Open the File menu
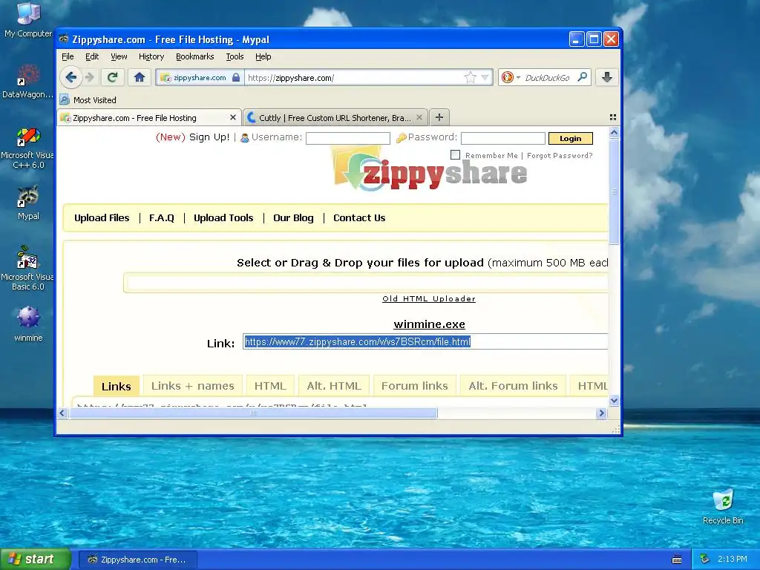This screenshot has height=570, width=760. tap(68, 56)
